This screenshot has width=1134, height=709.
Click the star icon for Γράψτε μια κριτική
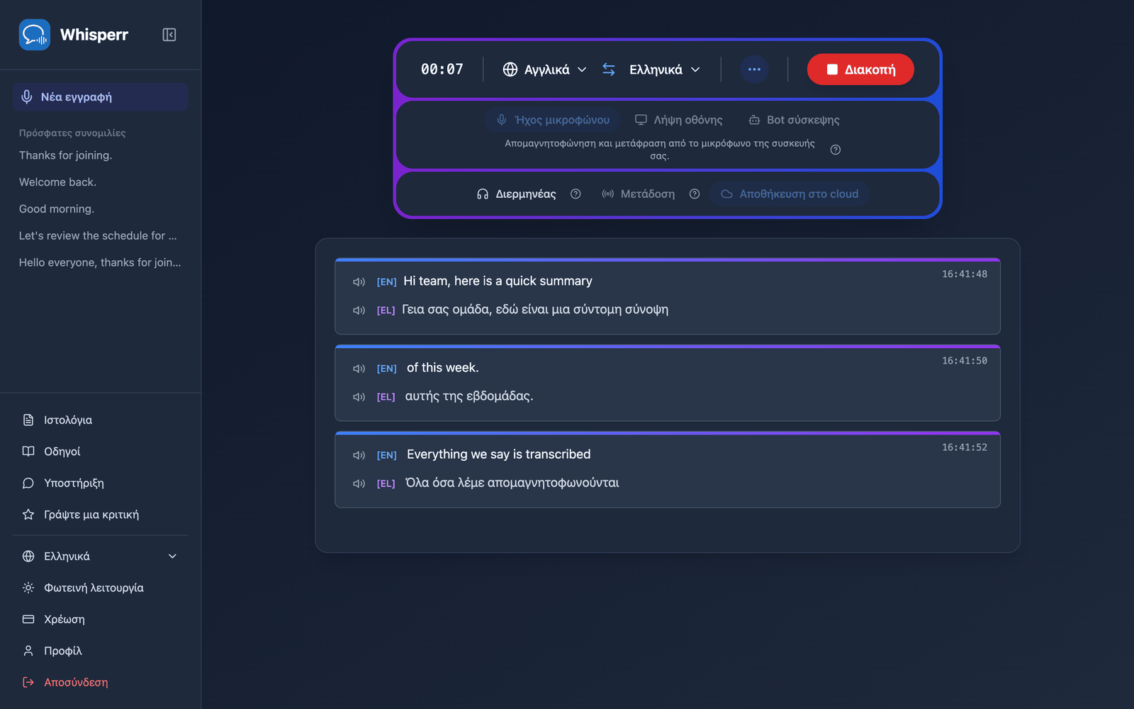click(x=28, y=515)
